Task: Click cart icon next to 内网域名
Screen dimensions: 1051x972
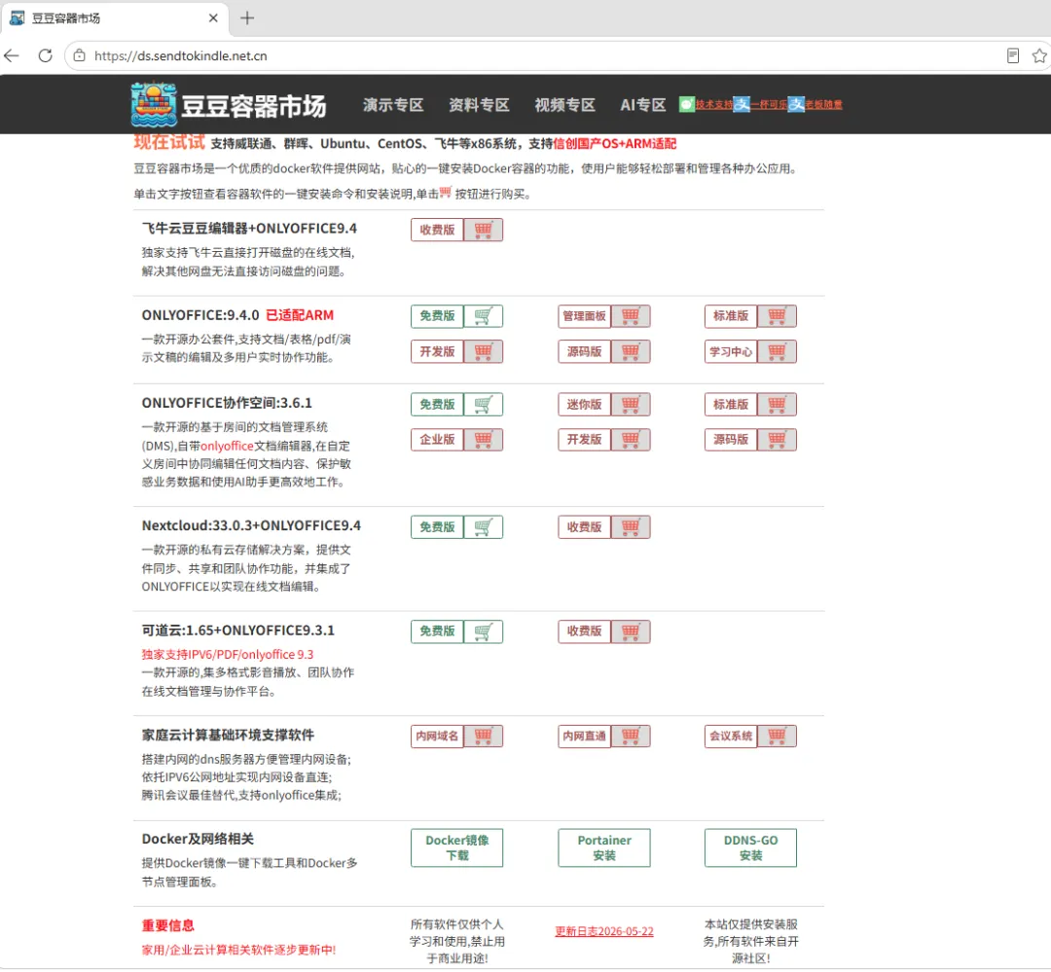Action: (x=484, y=737)
